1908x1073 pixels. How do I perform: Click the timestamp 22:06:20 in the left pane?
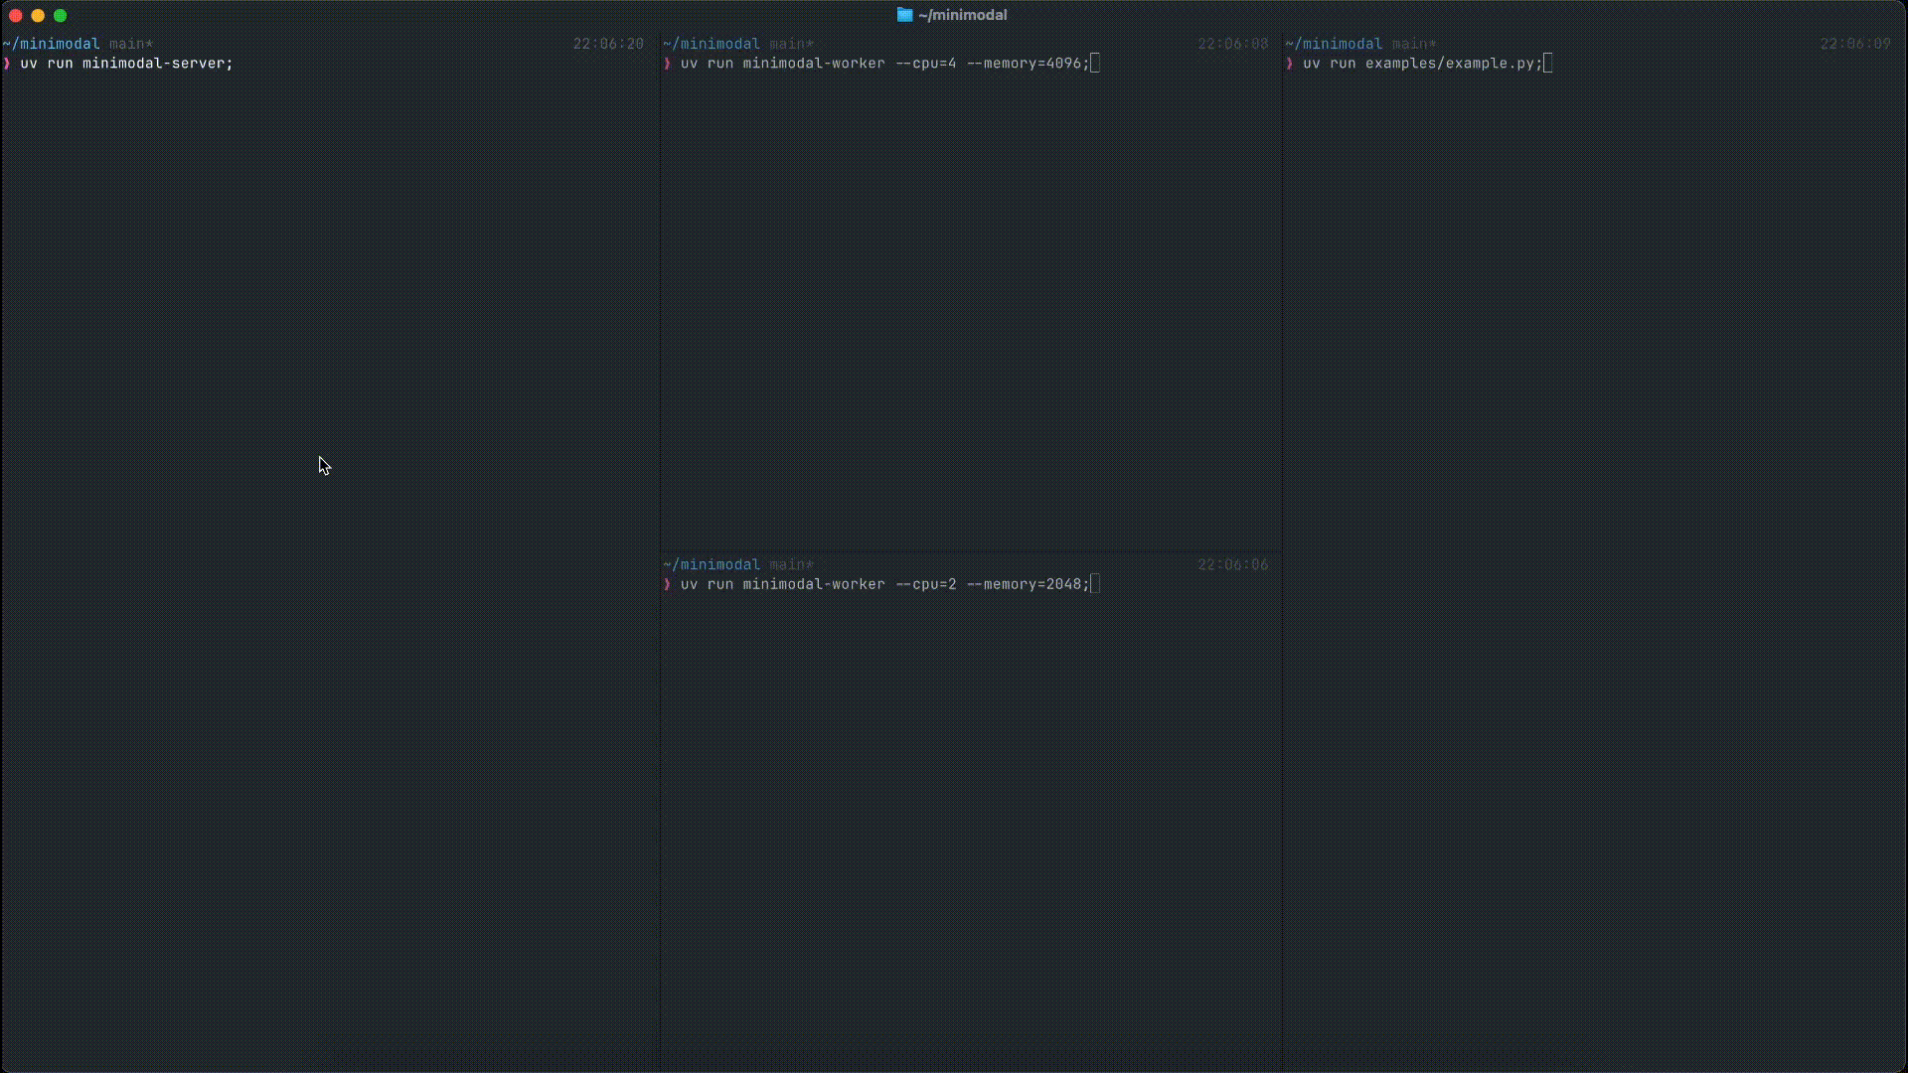(x=607, y=43)
